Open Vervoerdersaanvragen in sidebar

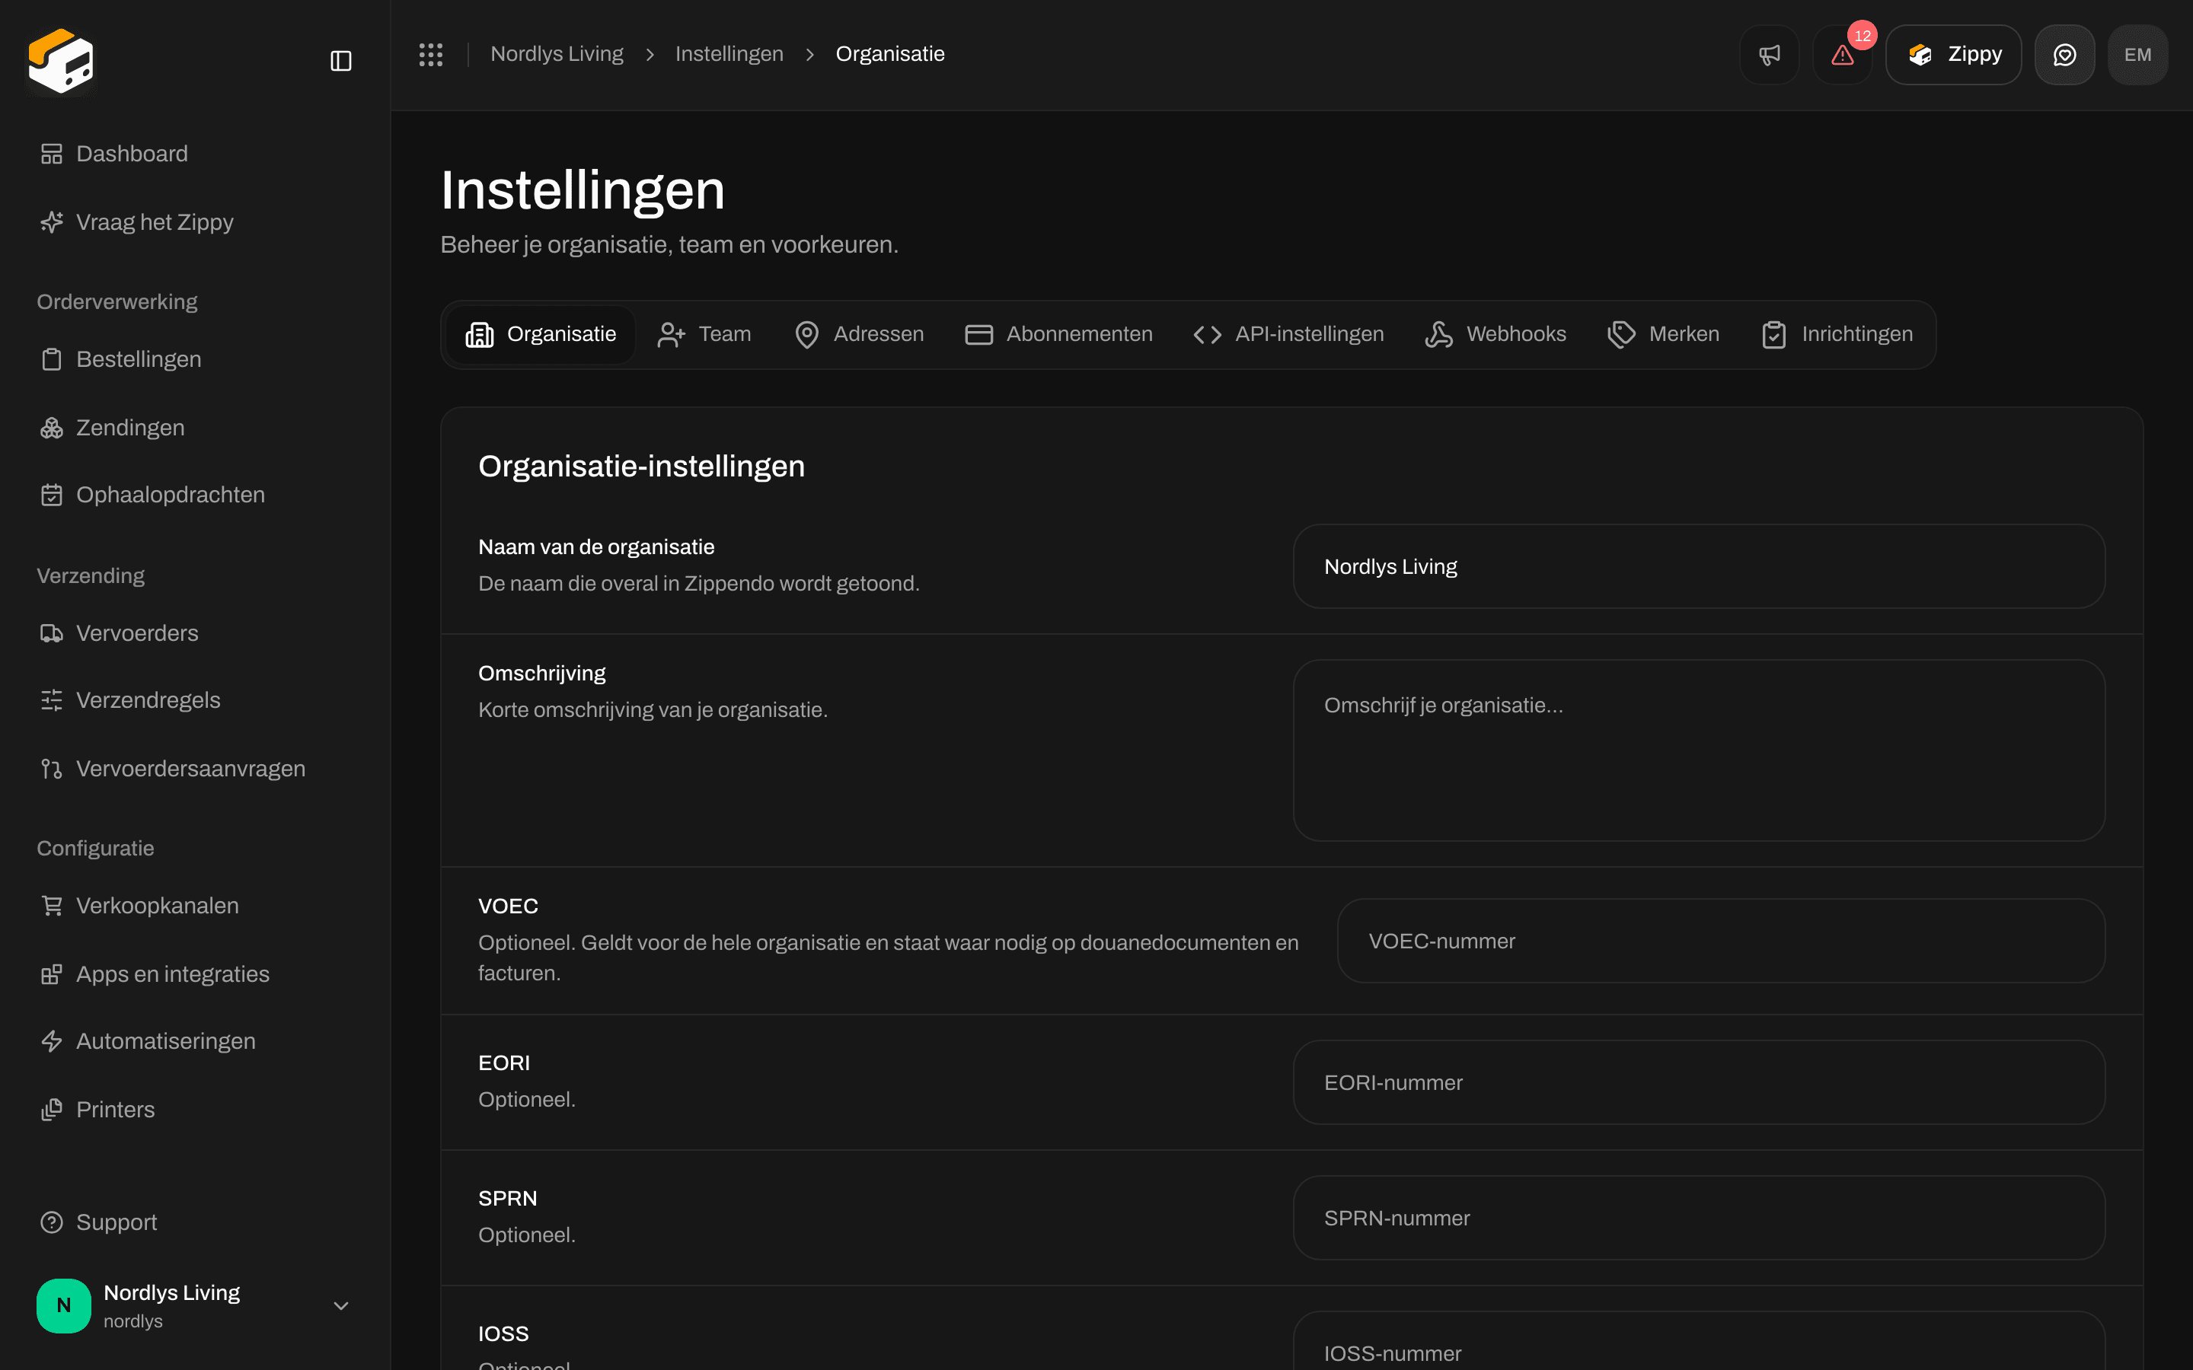click(x=195, y=769)
